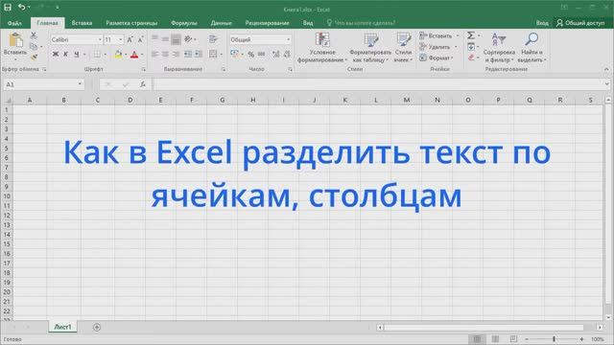This screenshot has height=345, width=614.
Task: Click Вставить in the Ячейки group
Action: pos(438,35)
